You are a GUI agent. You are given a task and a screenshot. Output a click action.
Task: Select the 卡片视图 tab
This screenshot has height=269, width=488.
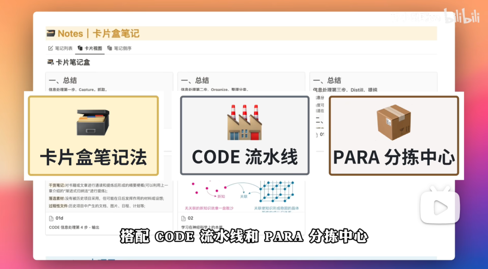(x=89, y=48)
